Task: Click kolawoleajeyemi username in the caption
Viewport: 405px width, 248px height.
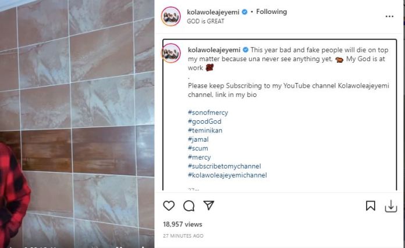Action: [214, 50]
